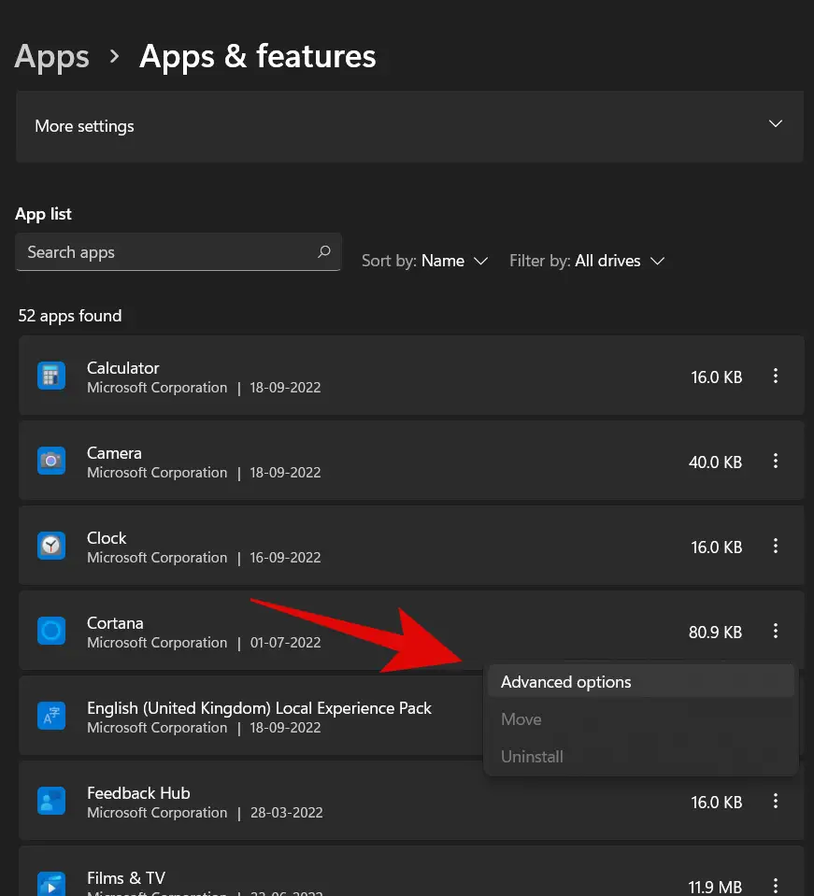This screenshot has width=814, height=896.
Task: Click the magnifier icon in Search apps
Action: 324,251
